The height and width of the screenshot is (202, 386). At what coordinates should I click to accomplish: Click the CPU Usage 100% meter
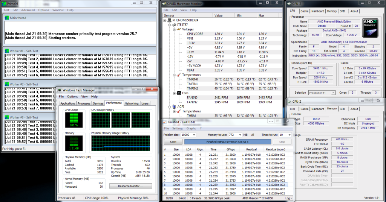click(74, 120)
